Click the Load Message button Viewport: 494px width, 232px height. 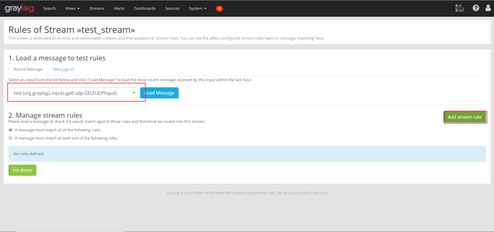[x=159, y=93]
